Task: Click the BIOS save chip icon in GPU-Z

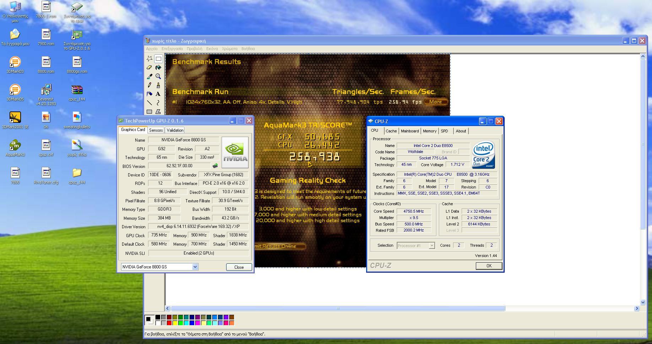Action: click(215, 166)
